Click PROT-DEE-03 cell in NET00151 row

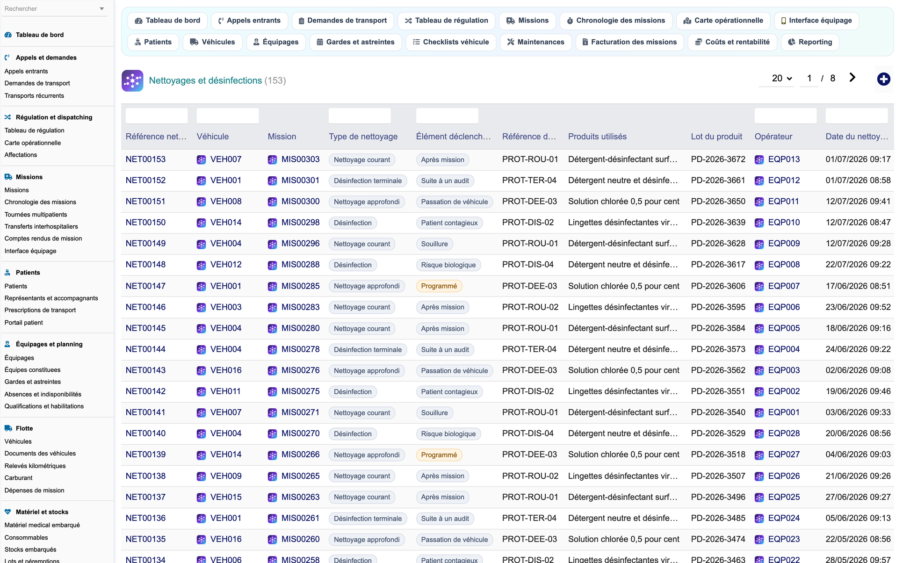click(529, 202)
